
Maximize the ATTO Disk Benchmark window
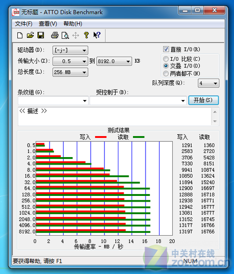click(x=197, y=11)
